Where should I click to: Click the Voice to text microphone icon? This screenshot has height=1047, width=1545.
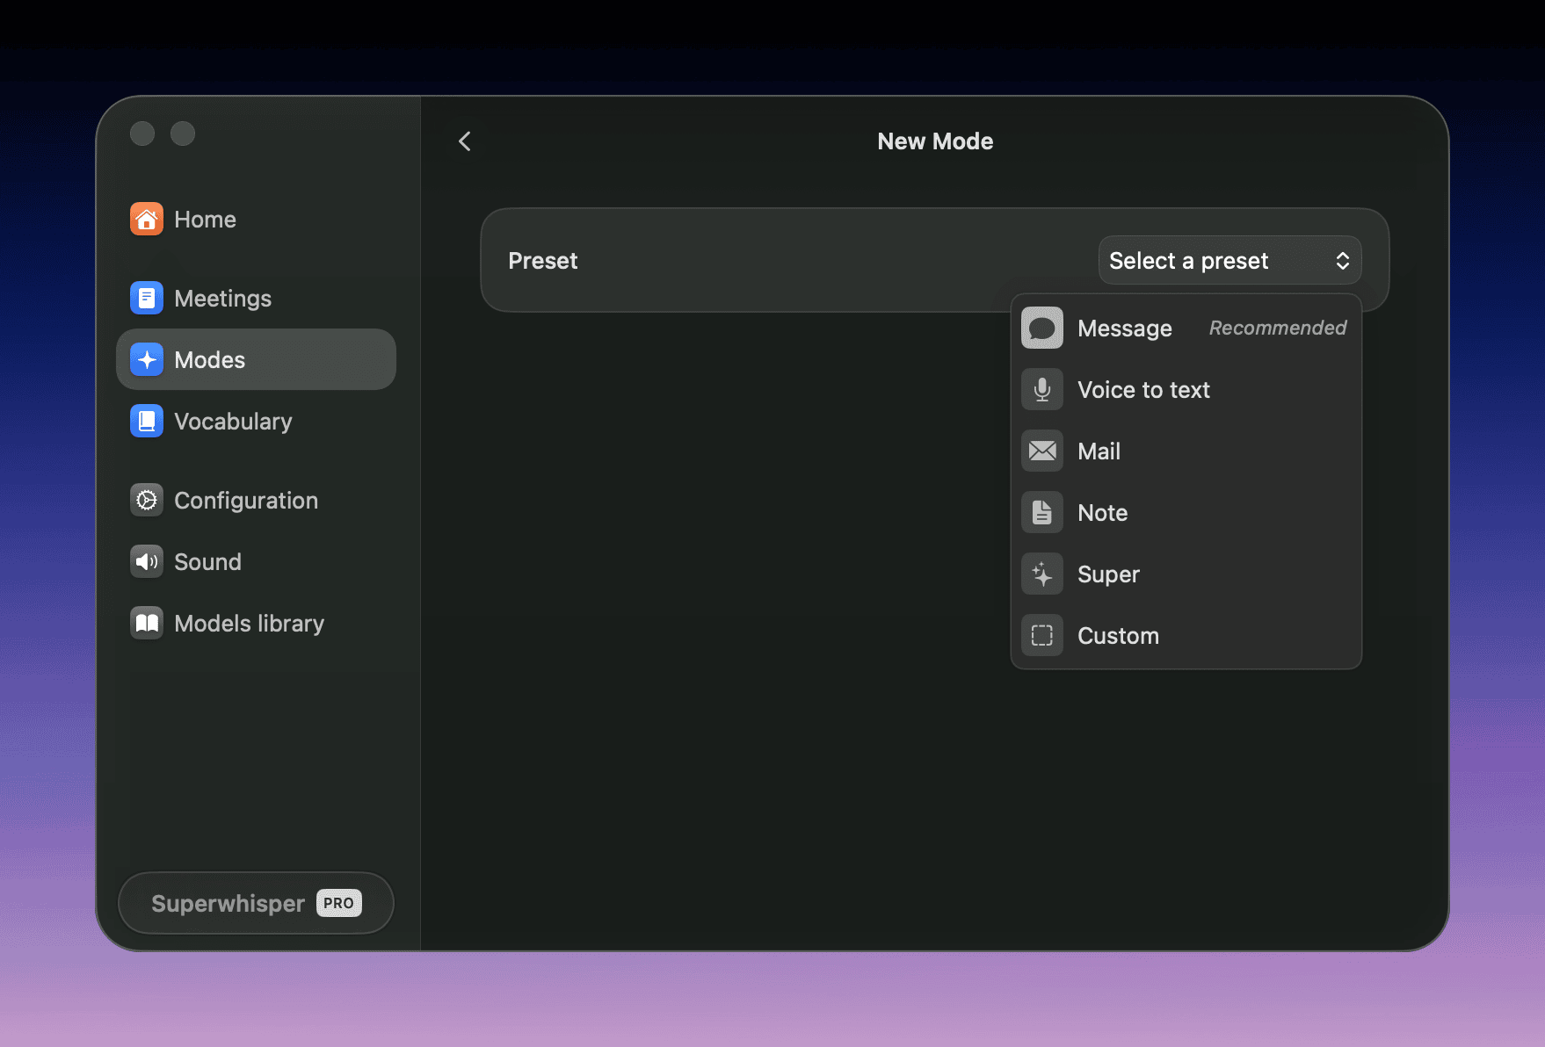(1042, 389)
